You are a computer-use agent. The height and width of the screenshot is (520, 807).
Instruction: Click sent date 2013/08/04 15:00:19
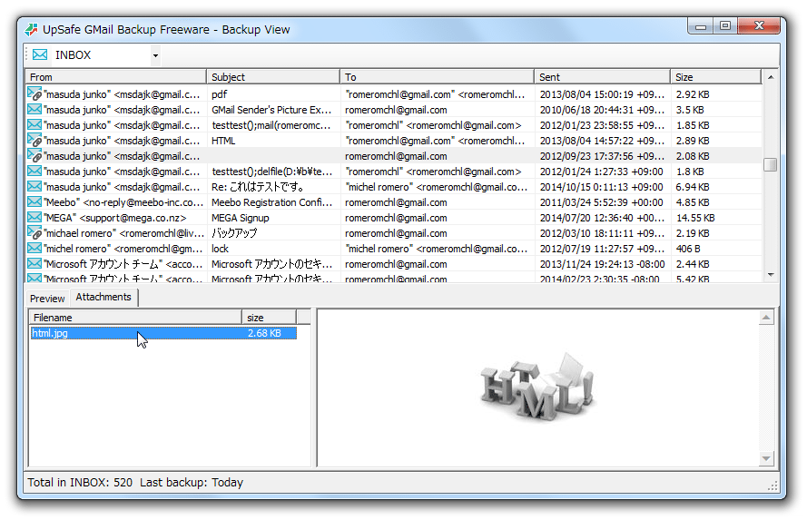(x=602, y=94)
